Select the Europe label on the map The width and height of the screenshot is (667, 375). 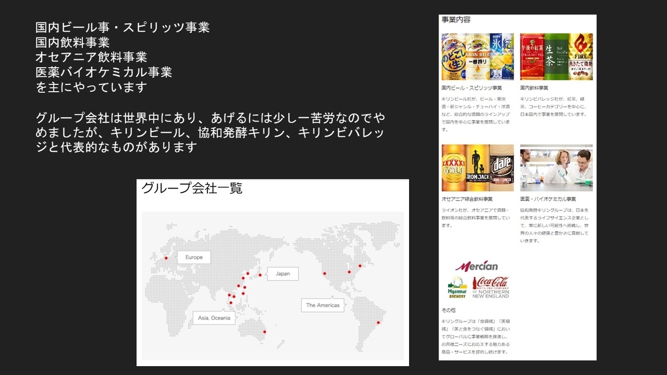pos(194,257)
